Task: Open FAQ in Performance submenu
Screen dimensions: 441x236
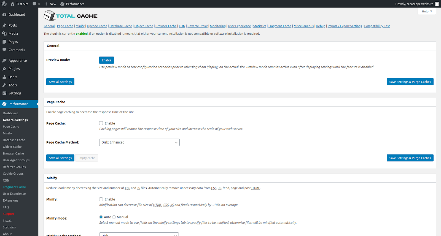Action: [x=6, y=207]
